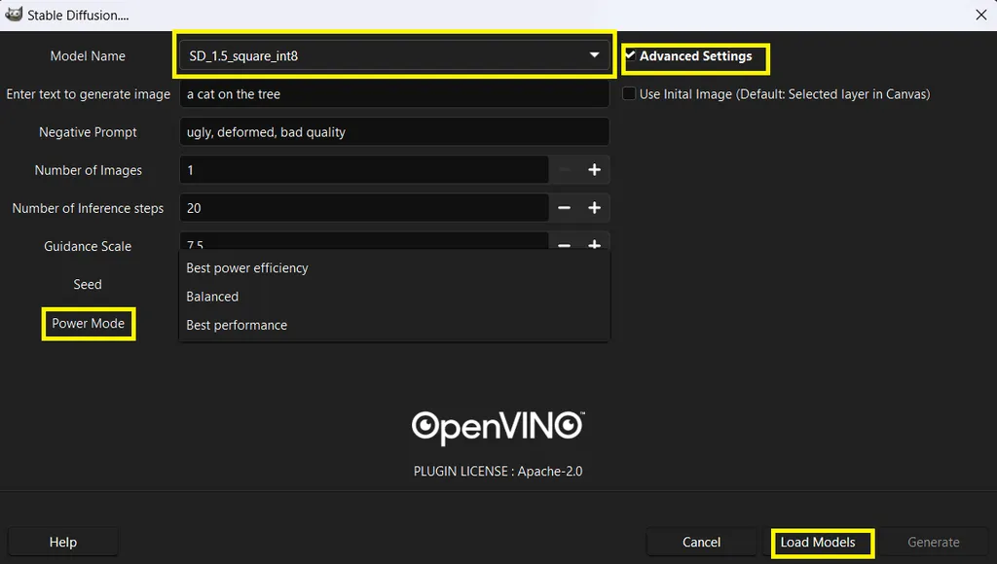Enable Use Inital Image option
This screenshot has width=997, height=564.
pyautogui.click(x=630, y=94)
